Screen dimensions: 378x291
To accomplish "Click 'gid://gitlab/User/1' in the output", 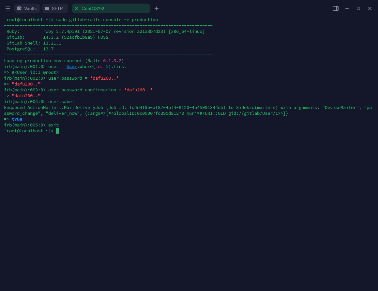I will coord(253,113).
